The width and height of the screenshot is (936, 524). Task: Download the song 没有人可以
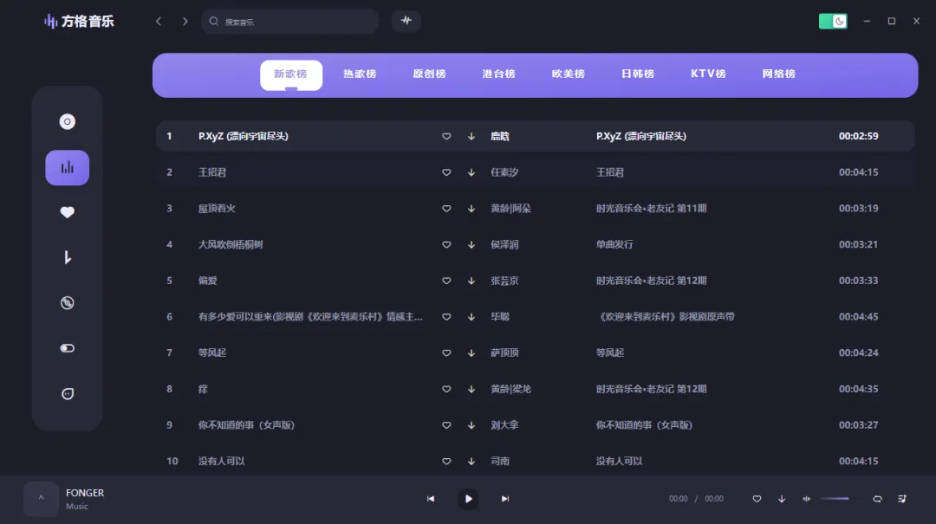[x=471, y=462]
